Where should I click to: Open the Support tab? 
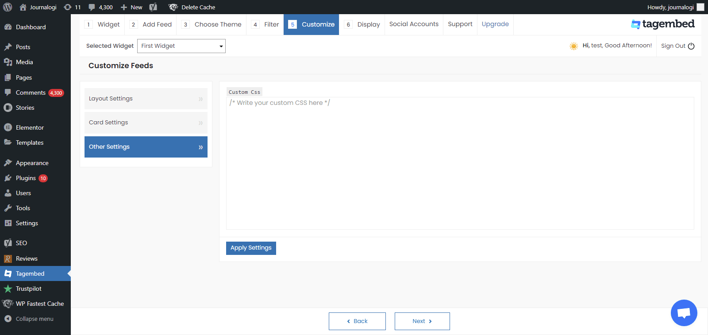(460, 24)
